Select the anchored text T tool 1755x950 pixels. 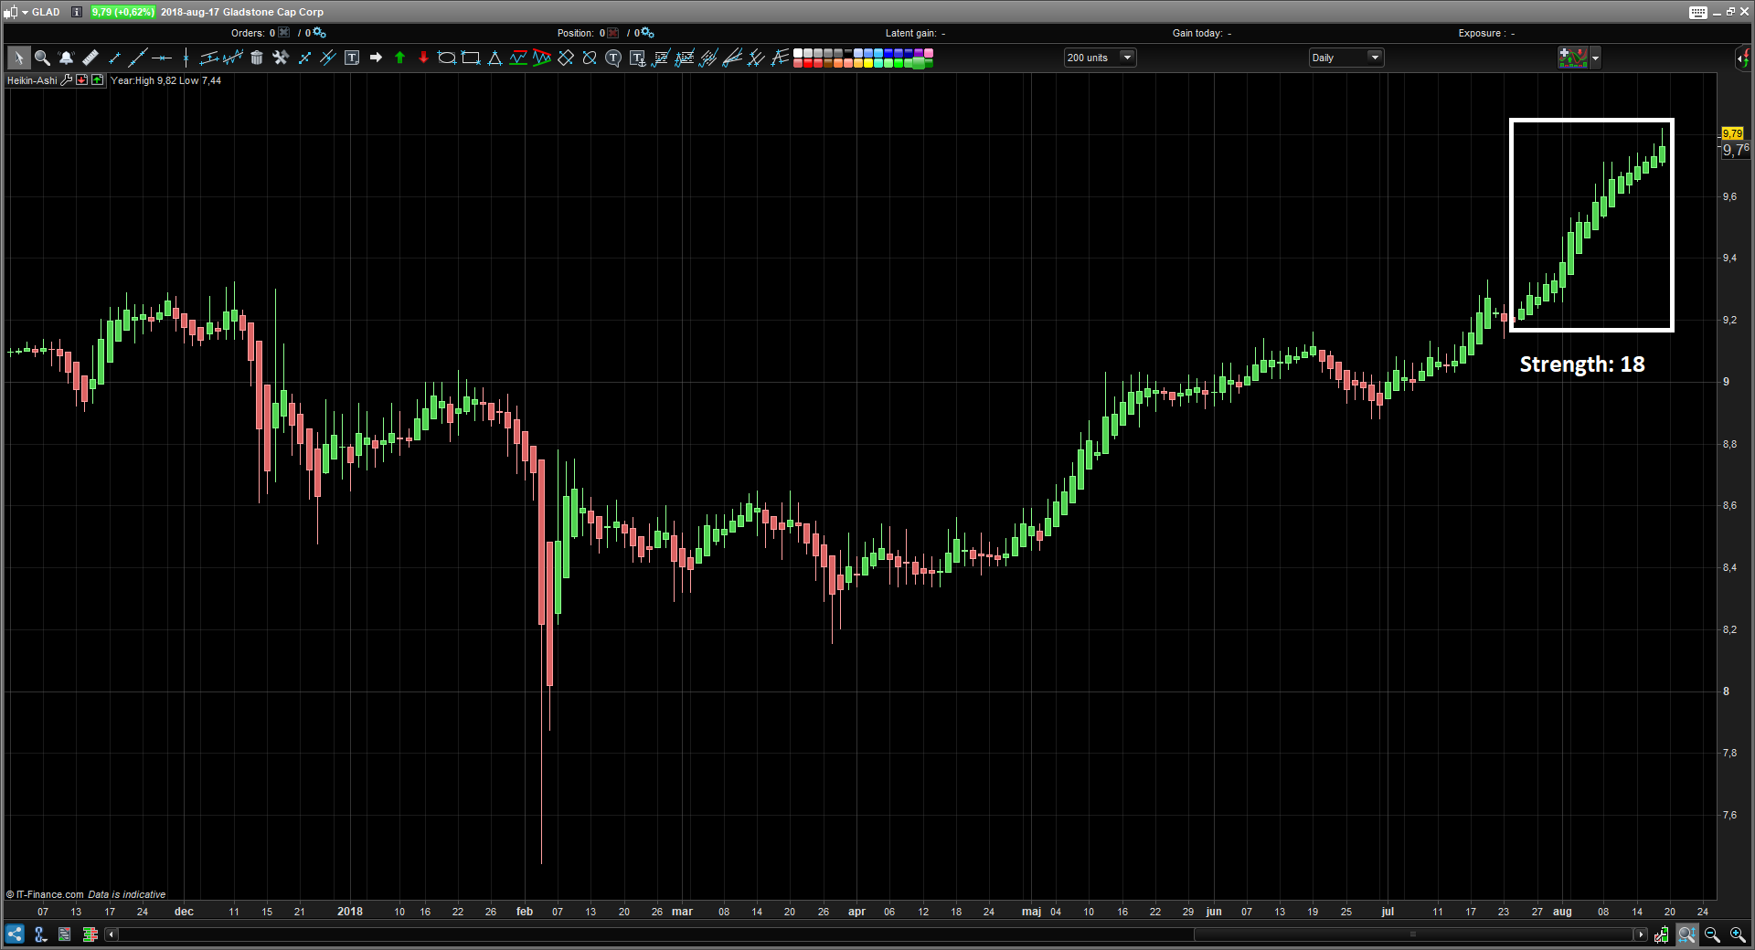637,58
